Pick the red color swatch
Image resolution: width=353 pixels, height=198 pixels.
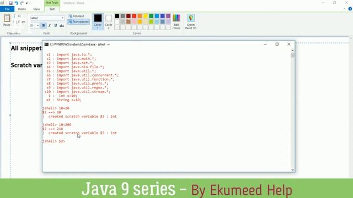pos(134,16)
